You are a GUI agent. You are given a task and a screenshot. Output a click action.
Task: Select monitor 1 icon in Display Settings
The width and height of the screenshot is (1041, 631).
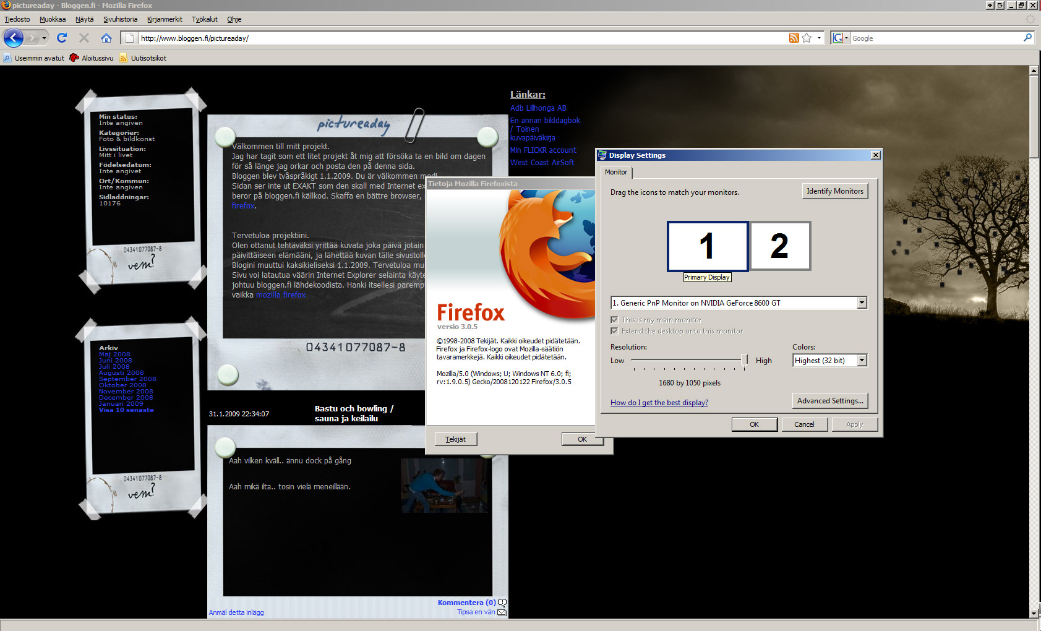coord(708,246)
